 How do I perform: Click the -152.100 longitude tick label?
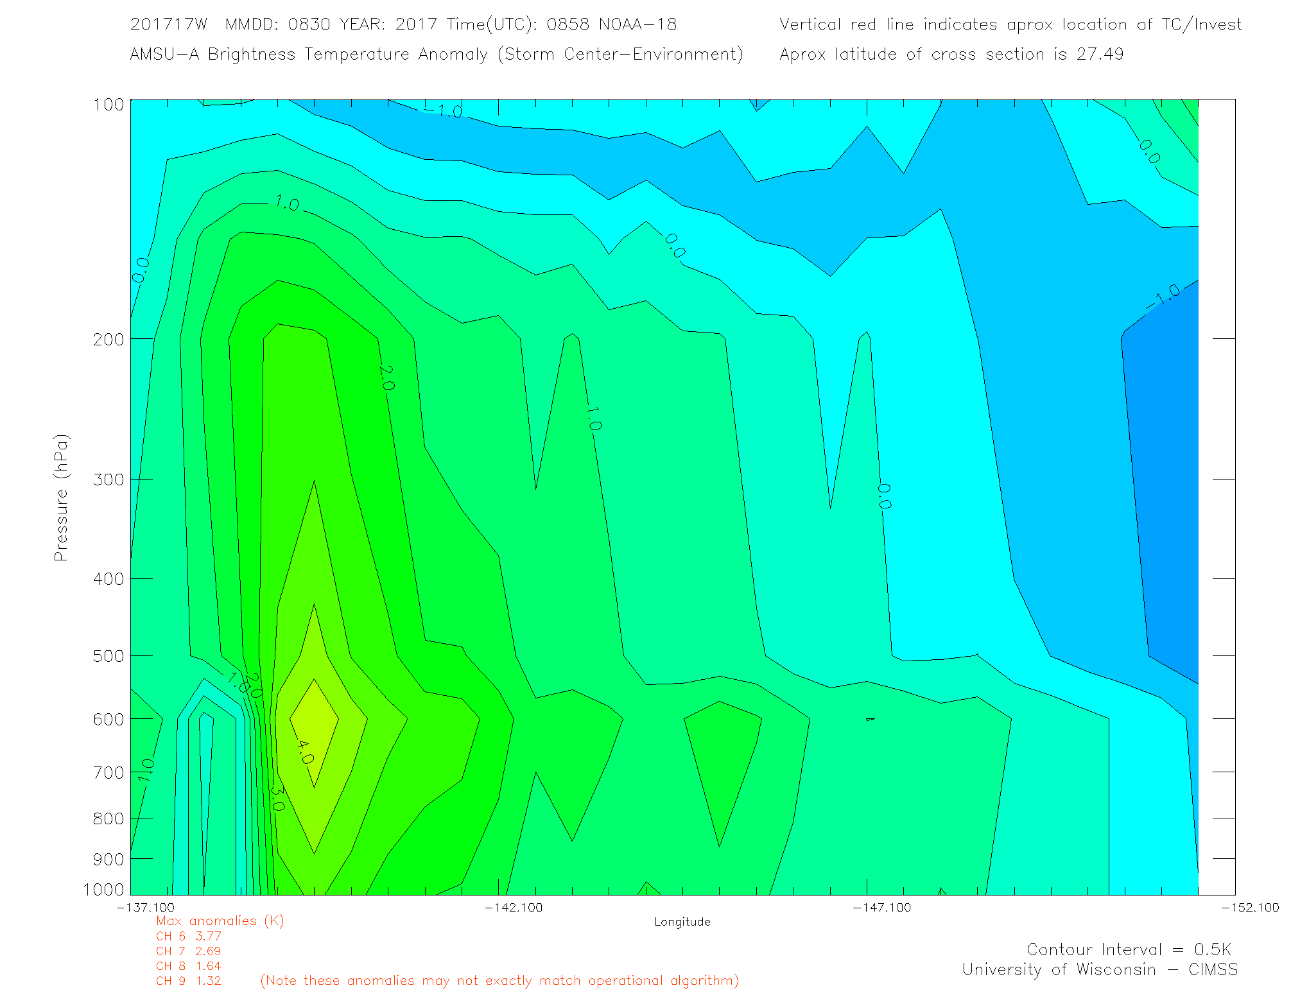1249,907
